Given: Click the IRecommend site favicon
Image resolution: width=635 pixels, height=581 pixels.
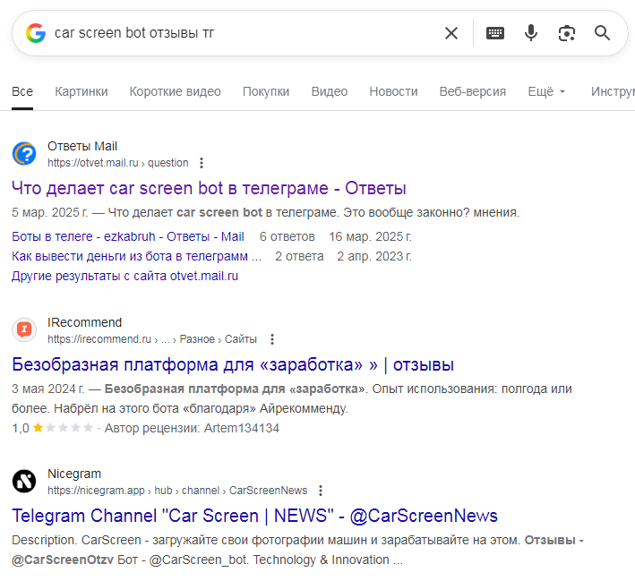Looking at the screenshot, I should point(24,330).
